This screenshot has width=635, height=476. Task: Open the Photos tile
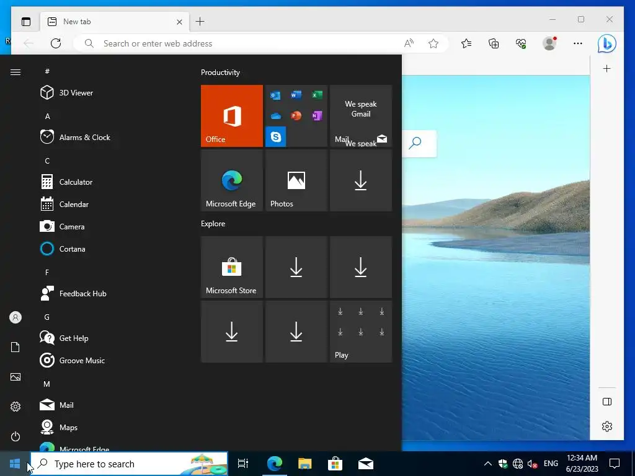(x=296, y=180)
